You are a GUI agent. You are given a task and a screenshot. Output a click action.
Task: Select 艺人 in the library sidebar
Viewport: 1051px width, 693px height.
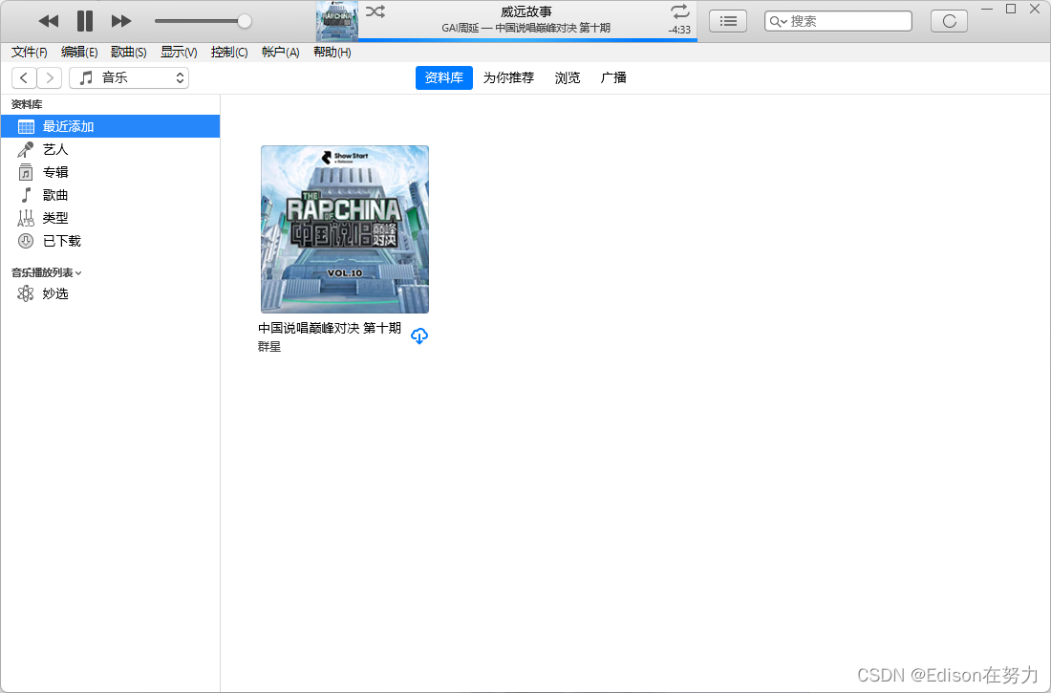(54, 149)
